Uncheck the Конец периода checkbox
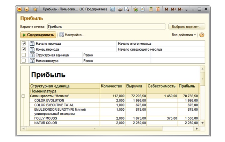Screen dimensions: 225x142 pos(24,49)
